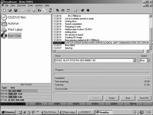Screen dimensions: 153x115
Task: Click the 700 Mb disc size row
Action: tap(26, 97)
